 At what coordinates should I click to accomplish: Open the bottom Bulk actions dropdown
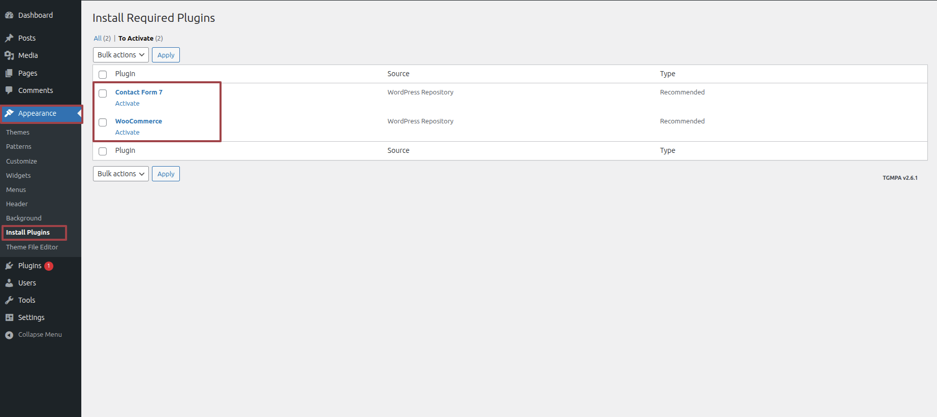121,174
